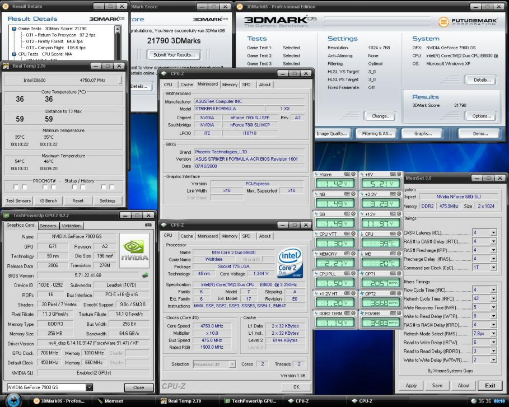This screenshot has width=509, height=407.
Task: Click Futuremark Corporation logo in 3DMark05
Action: 468,22
